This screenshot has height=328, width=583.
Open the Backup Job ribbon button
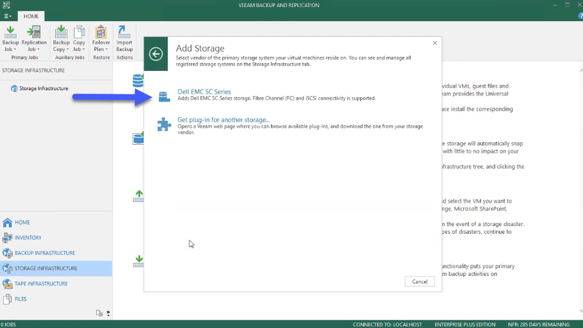click(x=11, y=39)
